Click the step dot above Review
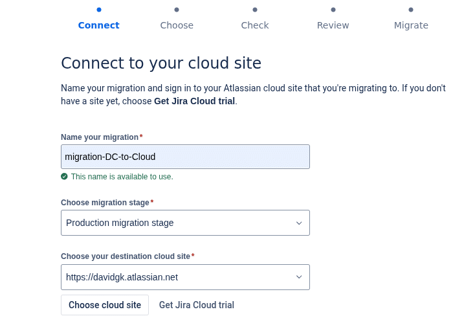This screenshot has height=327, width=475. [x=333, y=10]
